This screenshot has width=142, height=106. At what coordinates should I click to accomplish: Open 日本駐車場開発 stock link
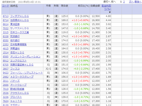18,45
